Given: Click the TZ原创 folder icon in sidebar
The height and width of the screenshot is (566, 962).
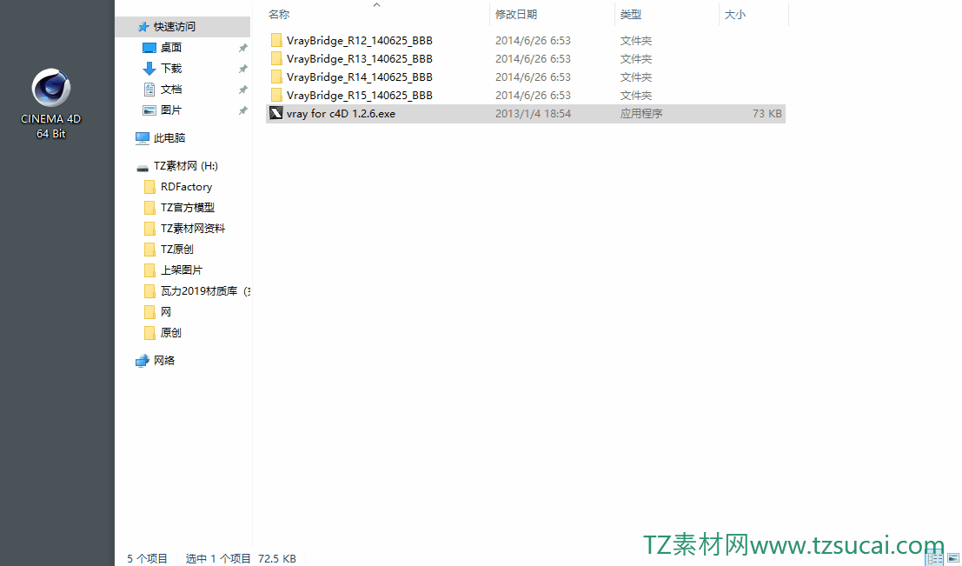Looking at the screenshot, I should coord(149,250).
